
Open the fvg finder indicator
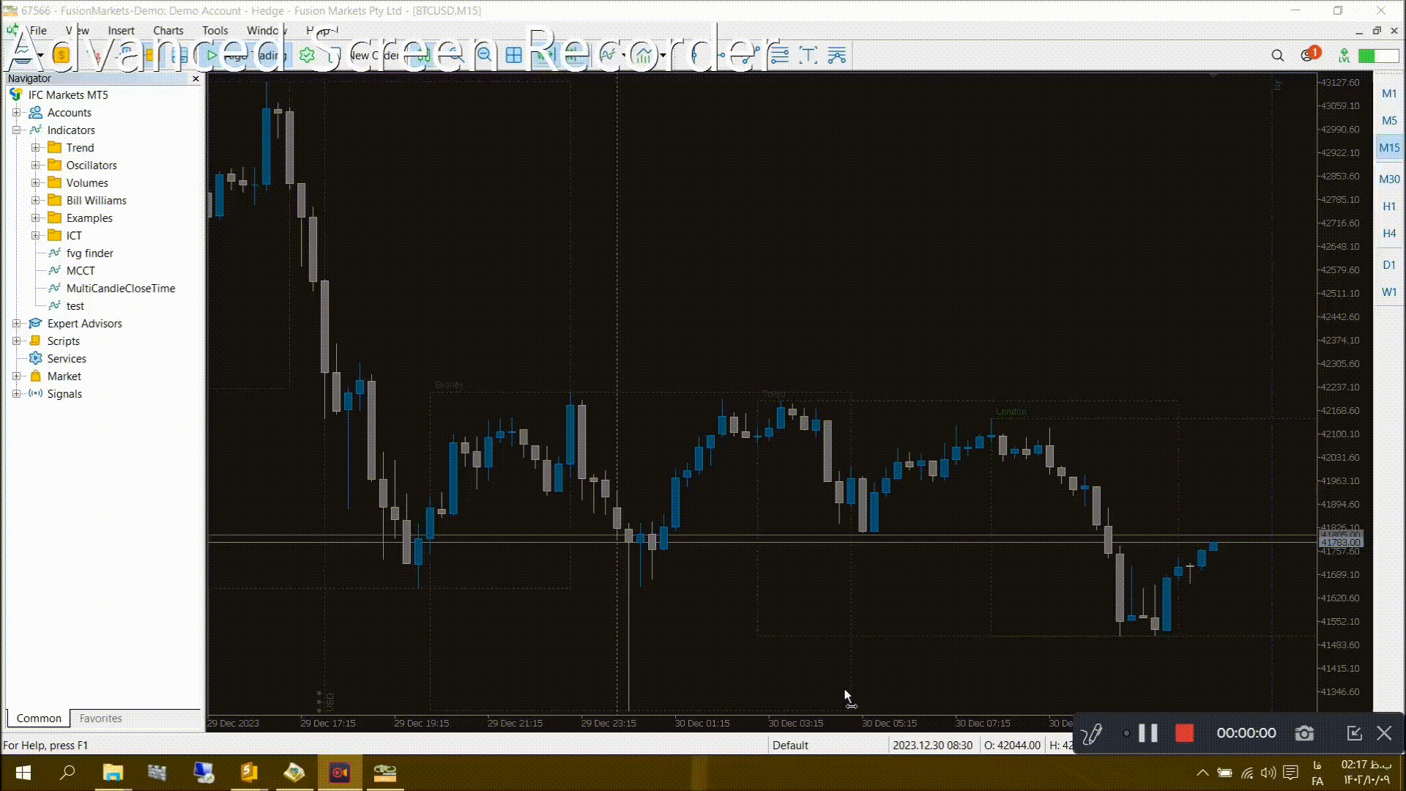click(x=89, y=253)
